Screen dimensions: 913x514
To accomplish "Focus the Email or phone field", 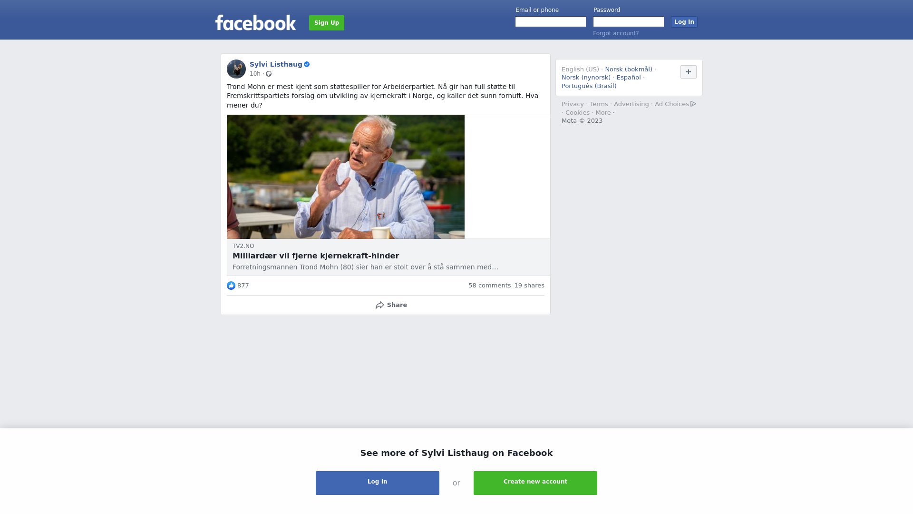I will click(x=551, y=22).
